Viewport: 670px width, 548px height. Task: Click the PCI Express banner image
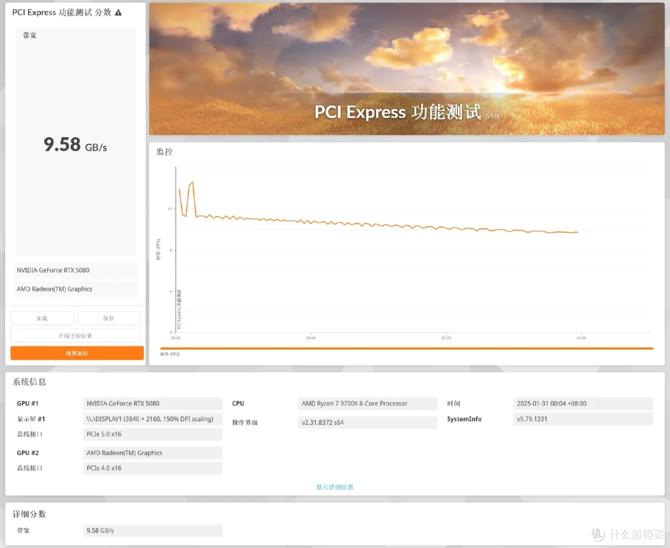406,69
